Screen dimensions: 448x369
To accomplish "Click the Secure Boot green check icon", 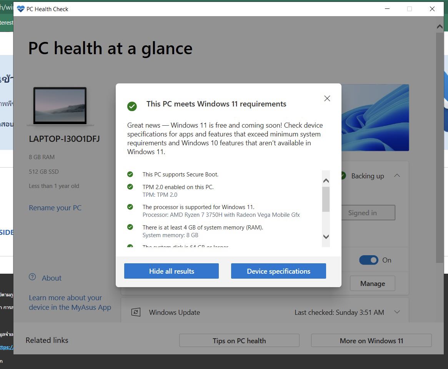I will pos(130,174).
